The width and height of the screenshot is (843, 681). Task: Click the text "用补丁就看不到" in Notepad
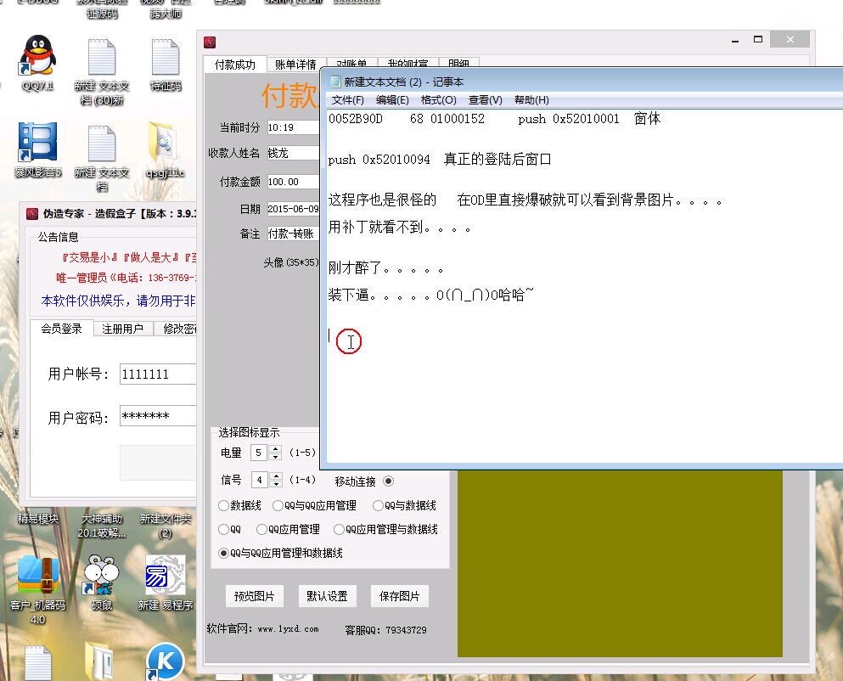pyautogui.click(x=376, y=227)
